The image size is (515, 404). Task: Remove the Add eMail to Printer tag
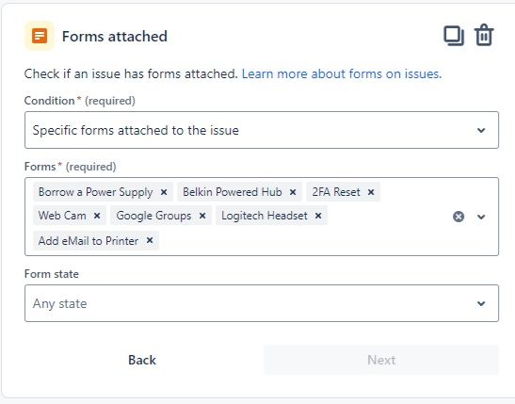[150, 240]
